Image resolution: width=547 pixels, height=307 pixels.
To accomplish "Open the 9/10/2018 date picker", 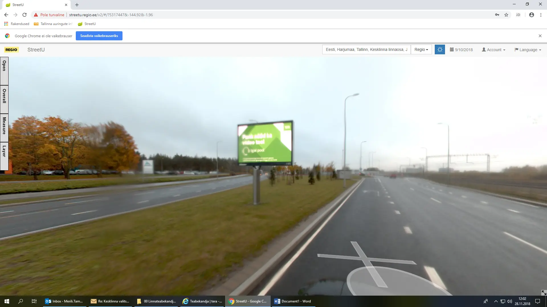I will click(x=461, y=50).
